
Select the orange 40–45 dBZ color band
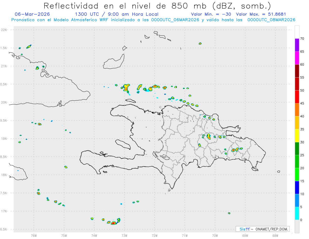pyautogui.click(x=297, y=110)
